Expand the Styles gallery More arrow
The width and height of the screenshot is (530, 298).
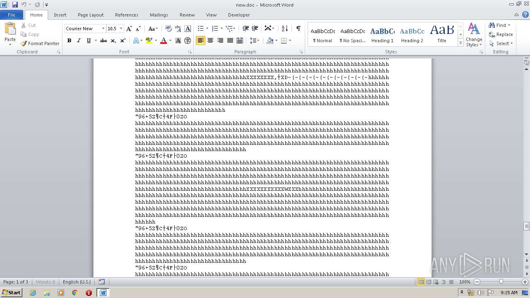coord(460,43)
